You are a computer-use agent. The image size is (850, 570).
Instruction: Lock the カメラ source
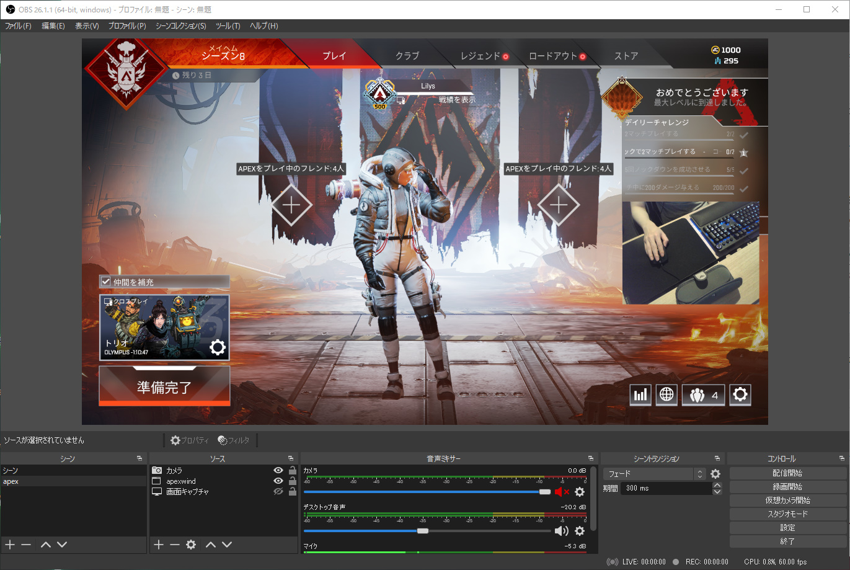pos(293,470)
